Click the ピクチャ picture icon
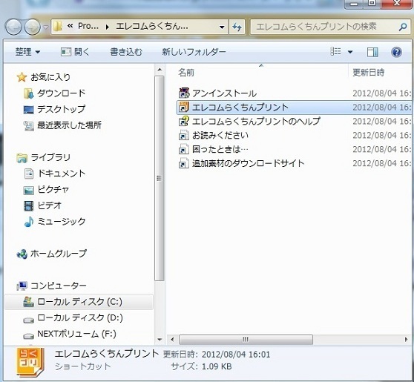This screenshot has width=414, height=382. pos(28,190)
